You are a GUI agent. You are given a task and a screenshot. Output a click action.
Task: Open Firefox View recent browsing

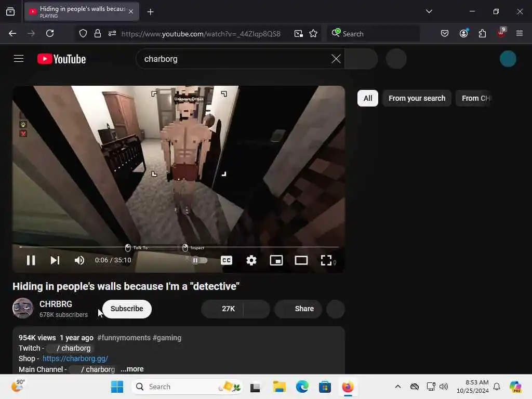pos(10,12)
